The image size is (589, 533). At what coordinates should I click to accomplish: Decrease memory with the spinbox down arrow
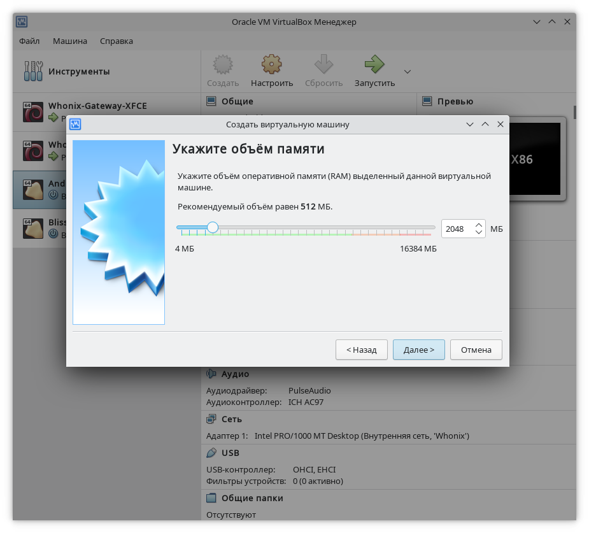click(479, 232)
